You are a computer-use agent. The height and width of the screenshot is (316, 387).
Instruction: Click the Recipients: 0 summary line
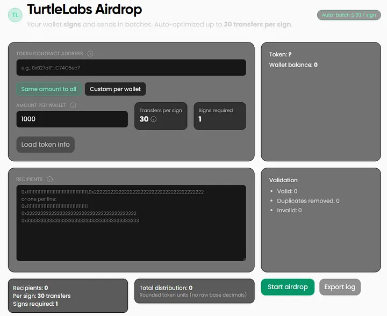[30, 288]
